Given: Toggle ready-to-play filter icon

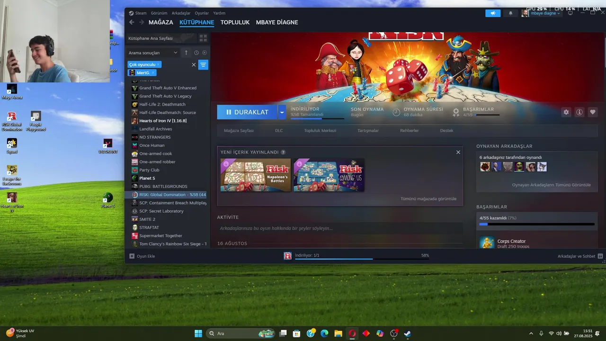Looking at the screenshot, I should point(205,53).
